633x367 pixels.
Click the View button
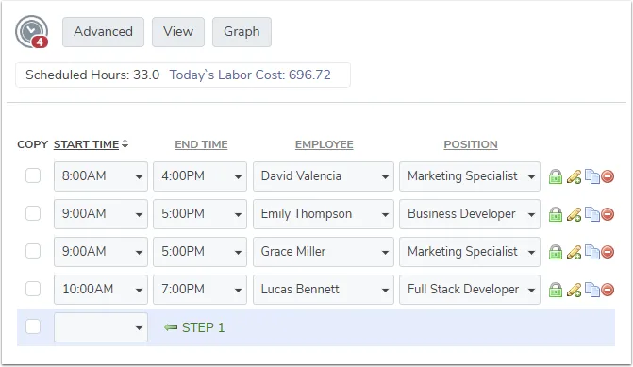click(178, 32)
